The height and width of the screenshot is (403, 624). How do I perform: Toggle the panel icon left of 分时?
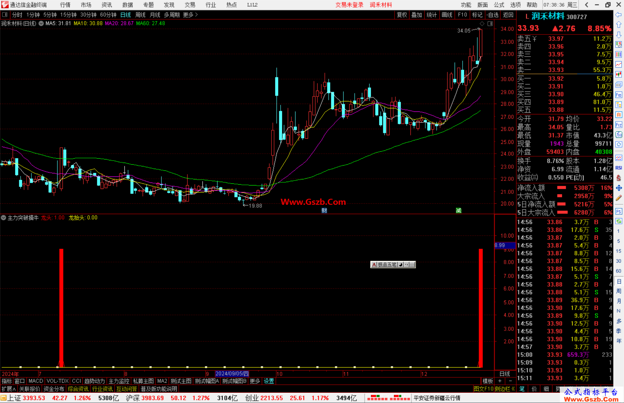tap(5, 15)
